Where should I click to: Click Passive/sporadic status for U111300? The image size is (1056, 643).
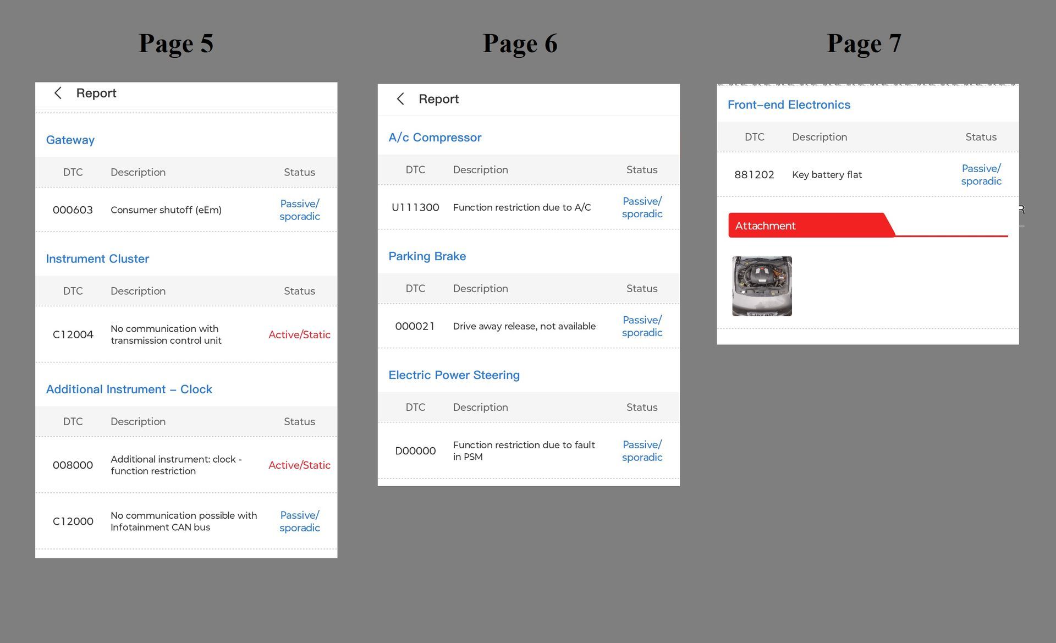[642, 207]
